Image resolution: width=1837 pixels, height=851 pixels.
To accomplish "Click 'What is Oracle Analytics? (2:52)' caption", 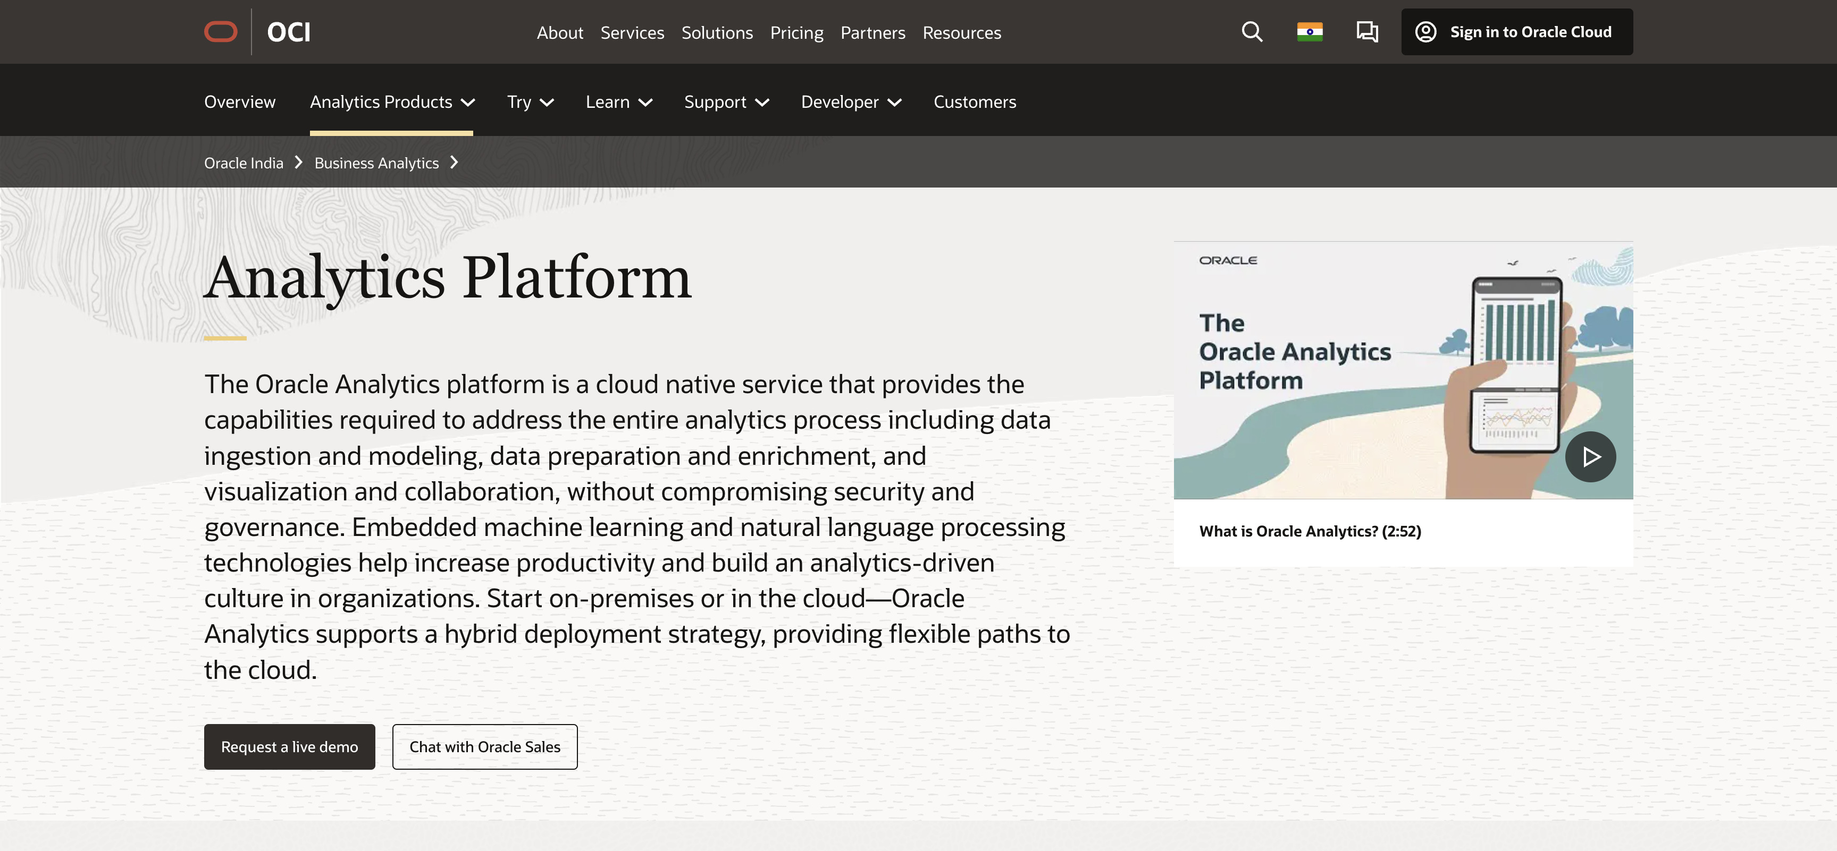I will 1310,532.
